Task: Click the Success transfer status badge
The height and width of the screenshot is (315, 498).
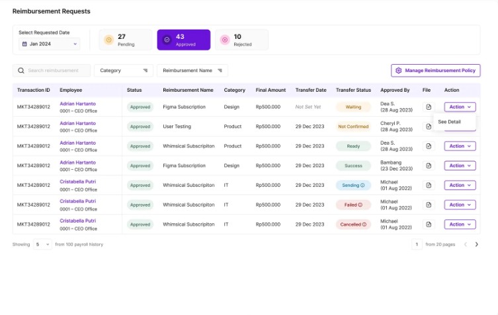Action: tap(353, 166)
